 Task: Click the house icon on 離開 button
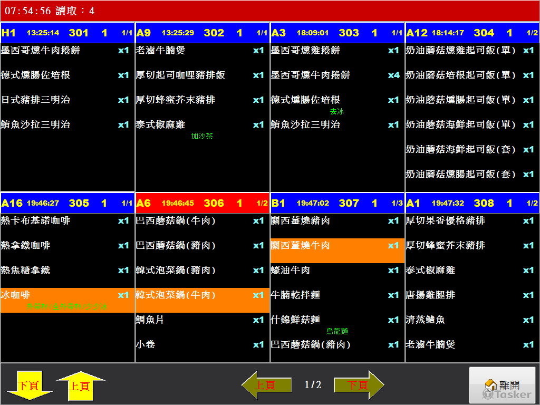click(491, 385)
